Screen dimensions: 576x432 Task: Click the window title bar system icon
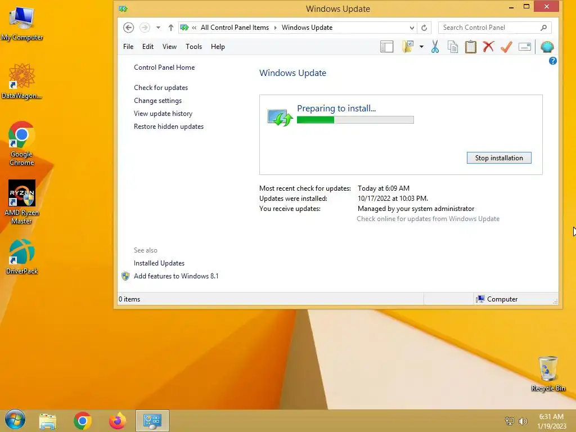pos(123,8)
